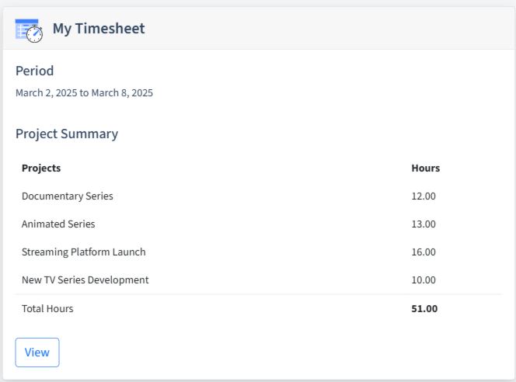The width and height of the screenshot is (516, 382).
Task: Click the Hours column header
Action: click(x=426, y=168)
